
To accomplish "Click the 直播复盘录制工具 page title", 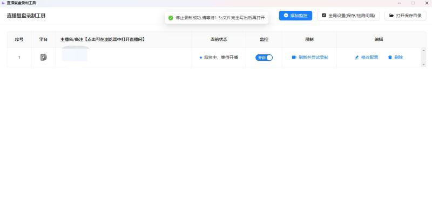I will [x=26, y=16].
